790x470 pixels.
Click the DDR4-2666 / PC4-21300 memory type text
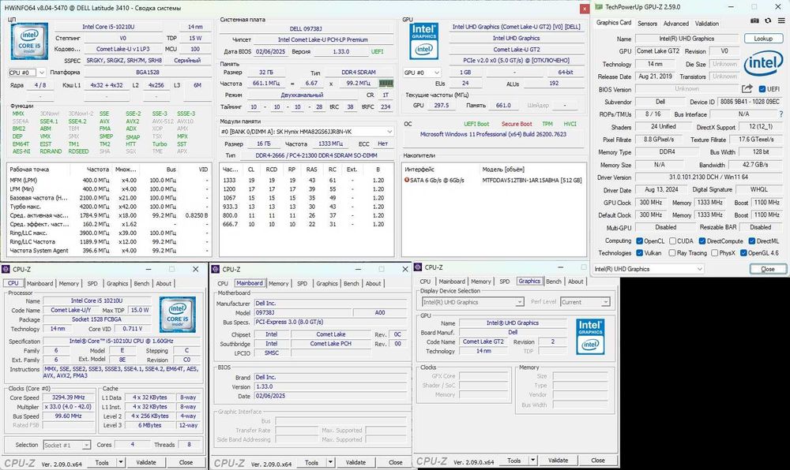point(316,155)
